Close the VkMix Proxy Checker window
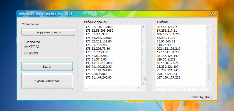 point(212,14)
